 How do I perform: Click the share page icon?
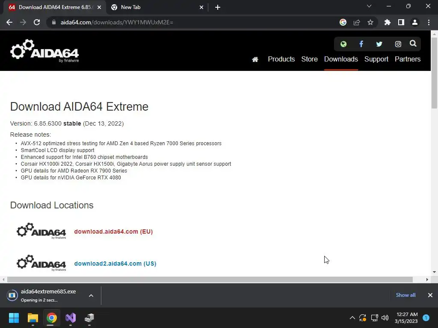tap(357, 22)
